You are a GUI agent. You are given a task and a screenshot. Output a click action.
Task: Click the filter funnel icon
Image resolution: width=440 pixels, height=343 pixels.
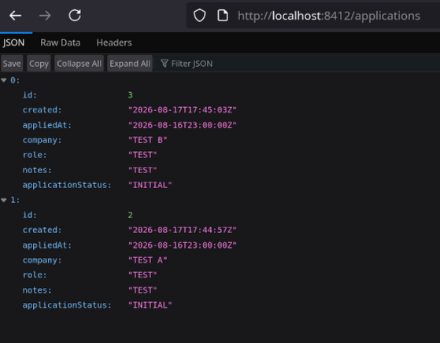point(165,64)
